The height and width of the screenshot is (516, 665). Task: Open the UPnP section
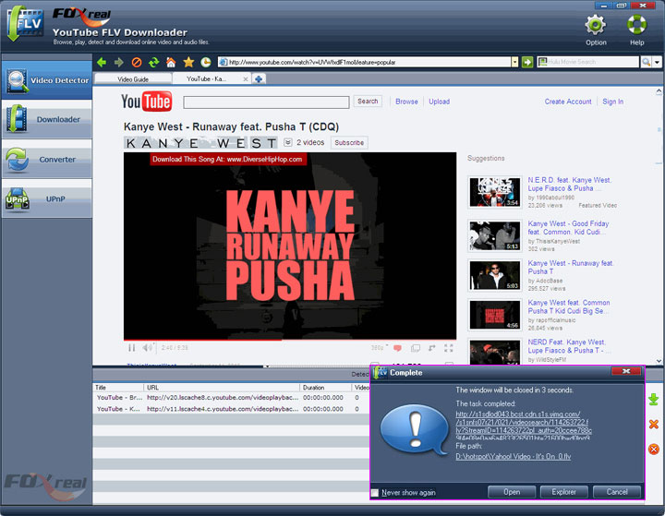(x=46, y=198)
